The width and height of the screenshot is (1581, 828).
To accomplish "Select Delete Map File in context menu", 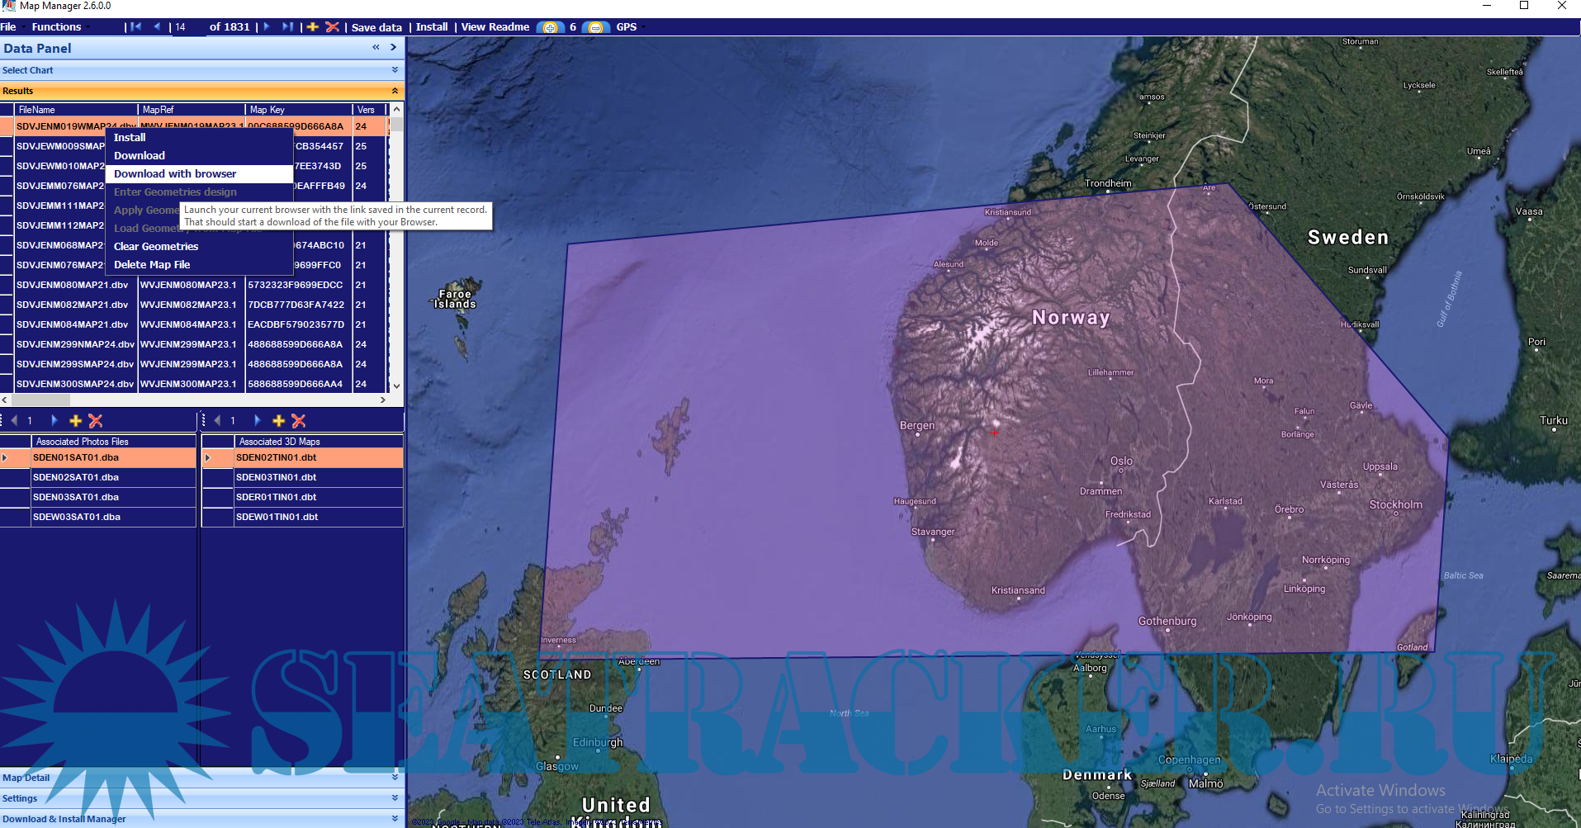I will [x=152, y=265].
